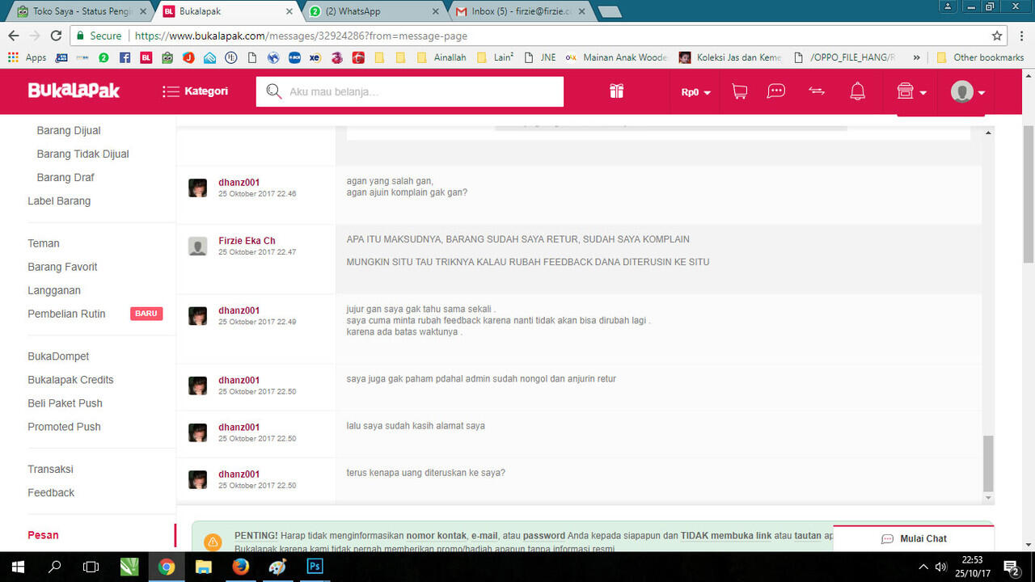Open the Bukalapak logo home link
The image size is (1035, 582).
coord(74,91)
